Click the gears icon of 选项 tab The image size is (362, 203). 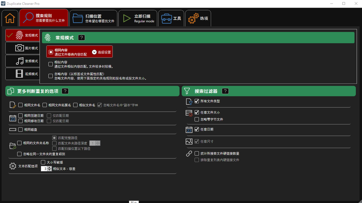click(194, 18)
